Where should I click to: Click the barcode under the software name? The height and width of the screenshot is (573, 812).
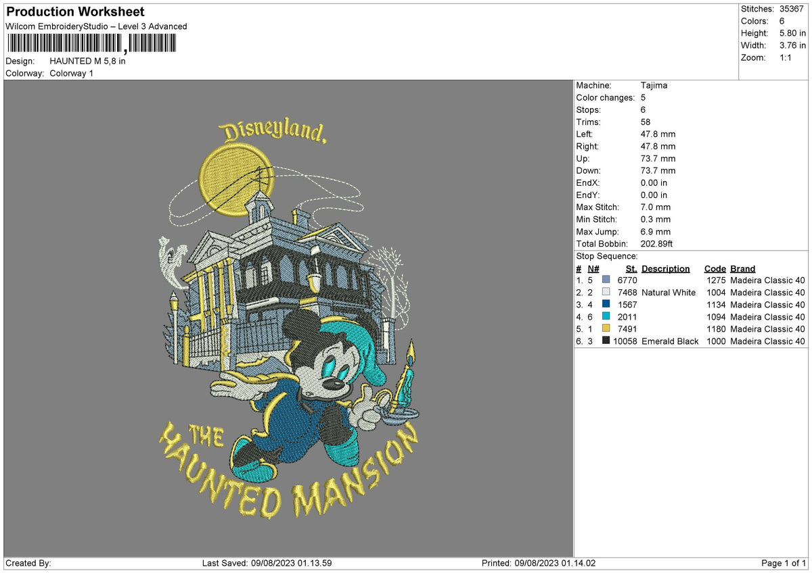(x=91, y=45)
